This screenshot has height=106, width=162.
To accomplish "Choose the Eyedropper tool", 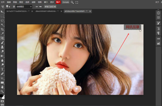I will click(x=2, y=34).
